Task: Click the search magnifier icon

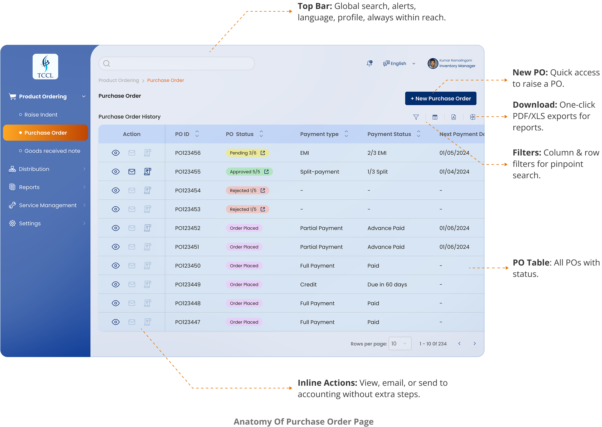Action: click(107, 63)
